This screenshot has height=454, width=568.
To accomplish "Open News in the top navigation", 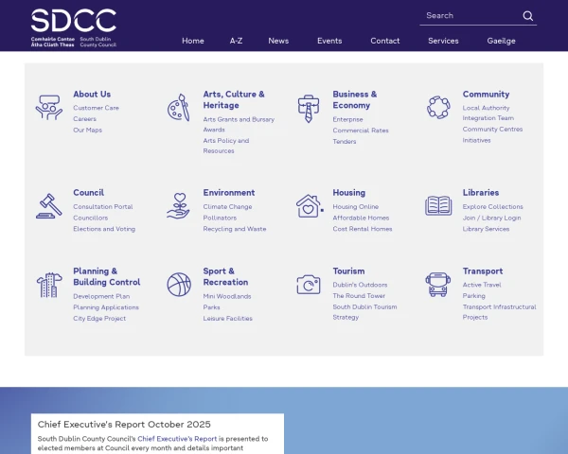I will 278,41.
